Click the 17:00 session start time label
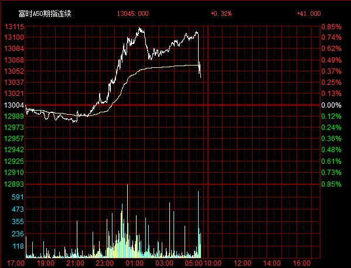The height and width of the screenshot is (268, 351). click(x=16, y=263)
